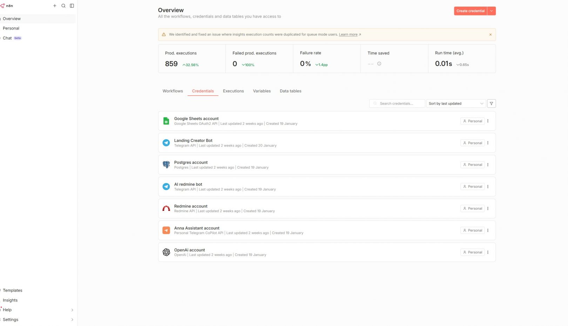This screenshot has height=326, width=568.
Task: Switch to the Executions tab
Action: coord(233,91)
